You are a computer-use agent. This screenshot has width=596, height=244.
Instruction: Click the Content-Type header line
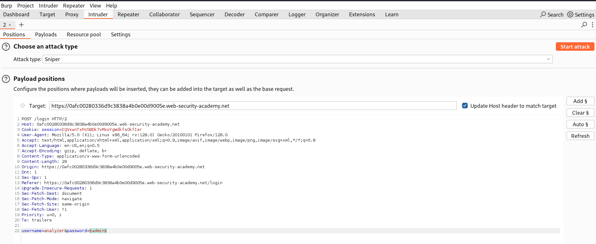pos(81,156)
